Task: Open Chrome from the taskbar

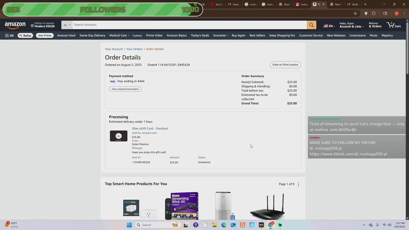Action: [x=271, y=225]
